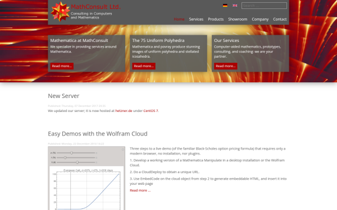Click the Wolfram Cloud published date line
The height and width of the screenshot is (210, 337).
(76, 144)
